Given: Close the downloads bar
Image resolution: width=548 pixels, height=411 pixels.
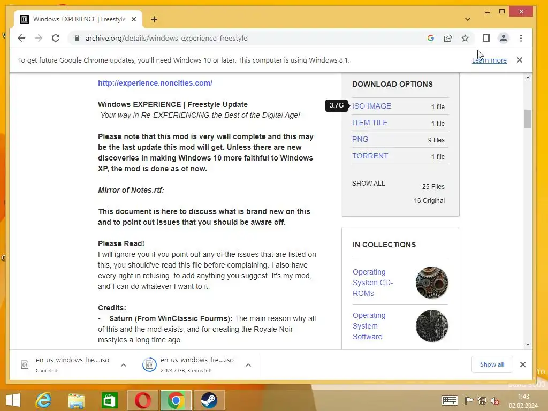Looking at the screenshot, I should pos(522,364).
